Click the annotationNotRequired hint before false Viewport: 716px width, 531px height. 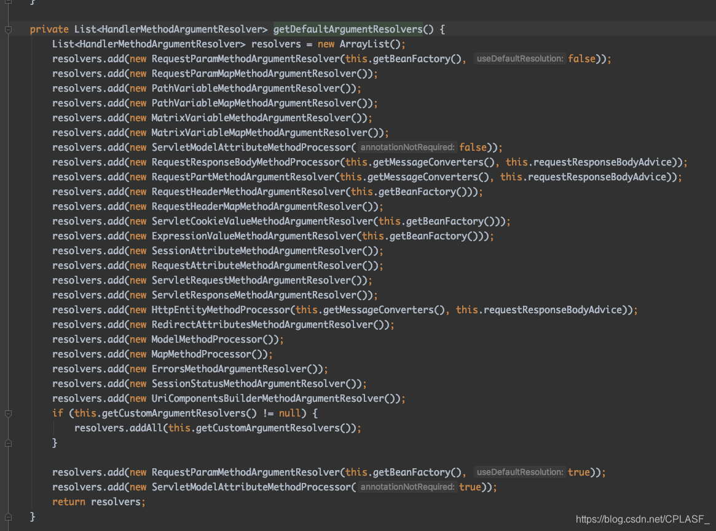click(407, 147)
